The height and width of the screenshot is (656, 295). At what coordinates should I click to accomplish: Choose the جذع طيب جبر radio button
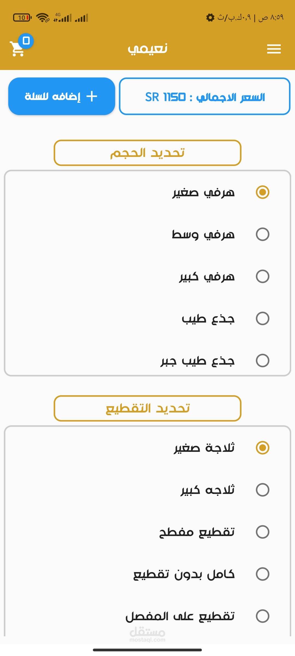262,361
